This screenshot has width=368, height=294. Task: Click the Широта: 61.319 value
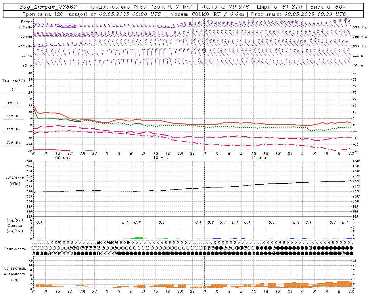pos(279,7)
